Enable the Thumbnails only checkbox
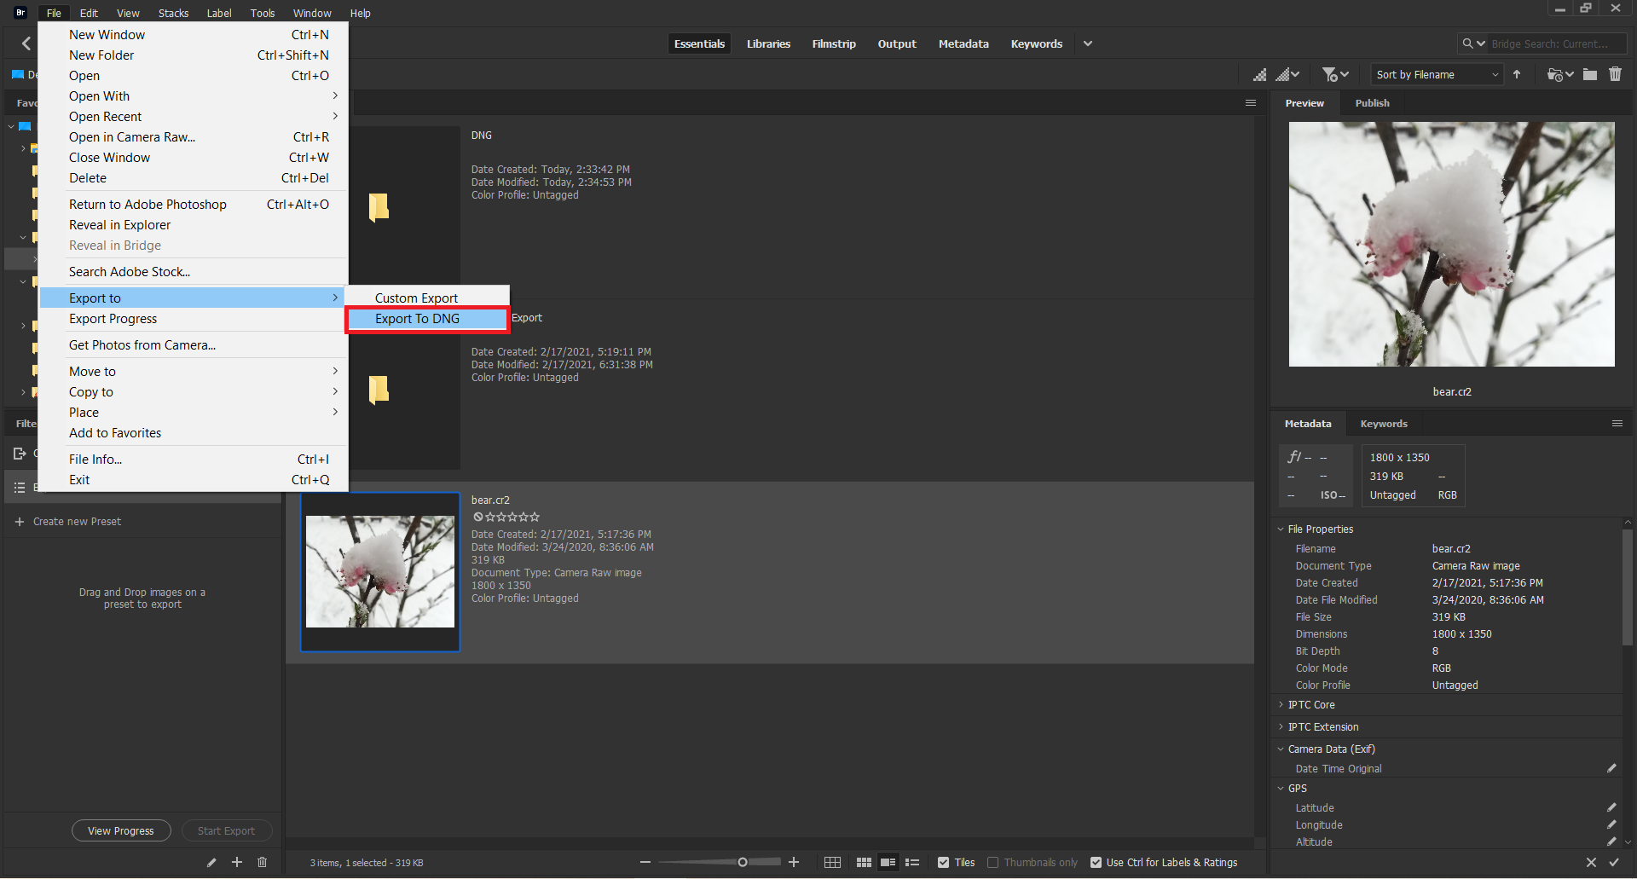 pos(992,863)
